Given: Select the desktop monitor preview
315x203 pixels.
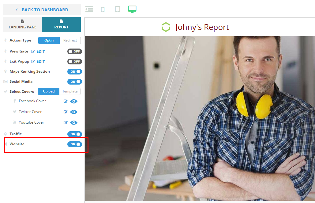Looking at the screenshot, I should coord(132,9).
